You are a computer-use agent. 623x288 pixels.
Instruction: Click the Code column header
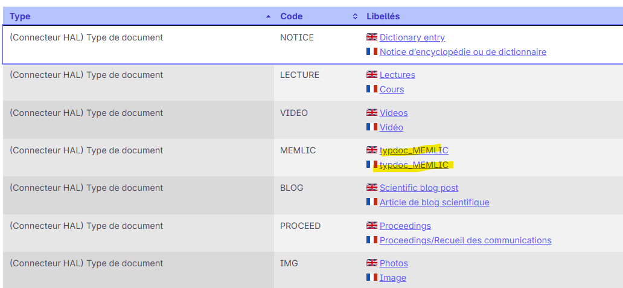(x=292, y=16)
